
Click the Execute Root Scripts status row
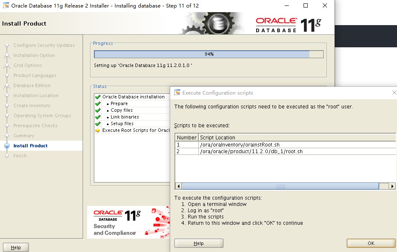[x=132, y=131]
